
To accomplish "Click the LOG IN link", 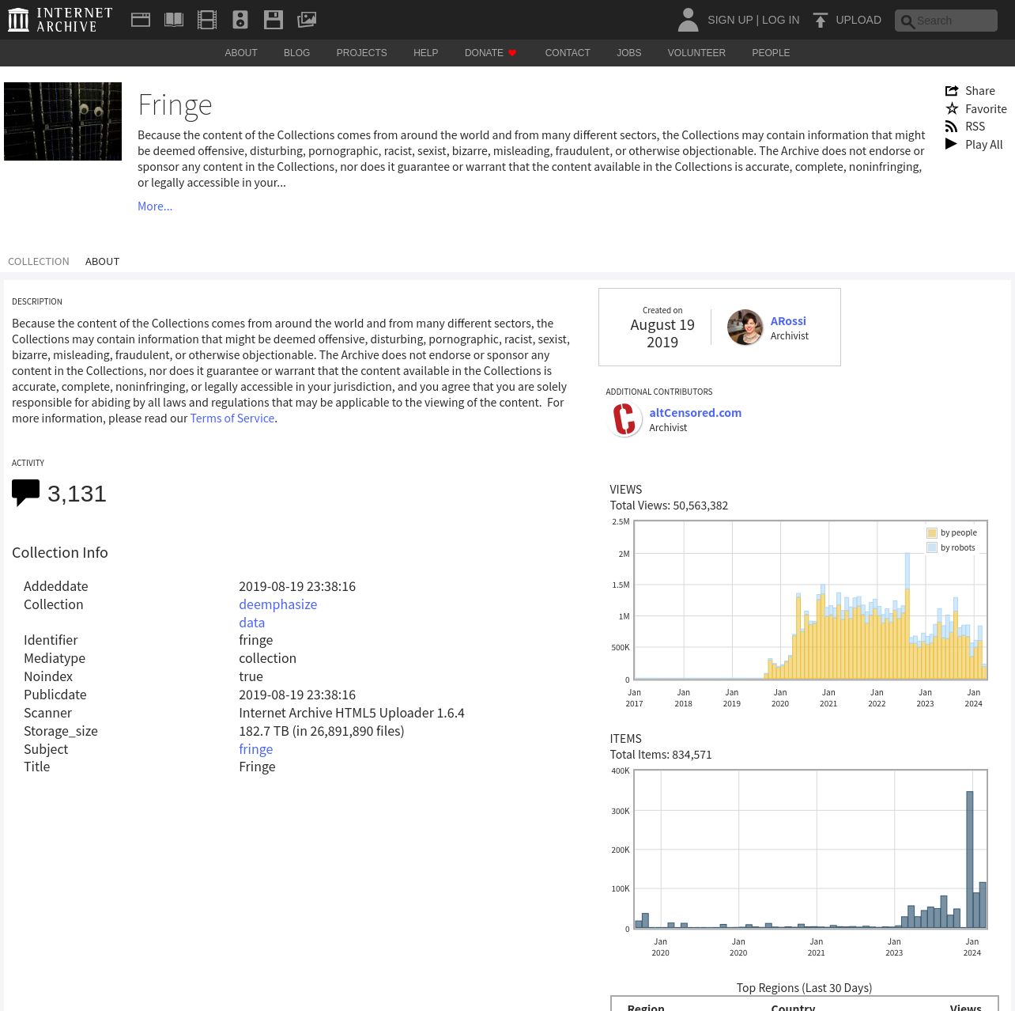I will pyautogui.click(x=780, y=20).
